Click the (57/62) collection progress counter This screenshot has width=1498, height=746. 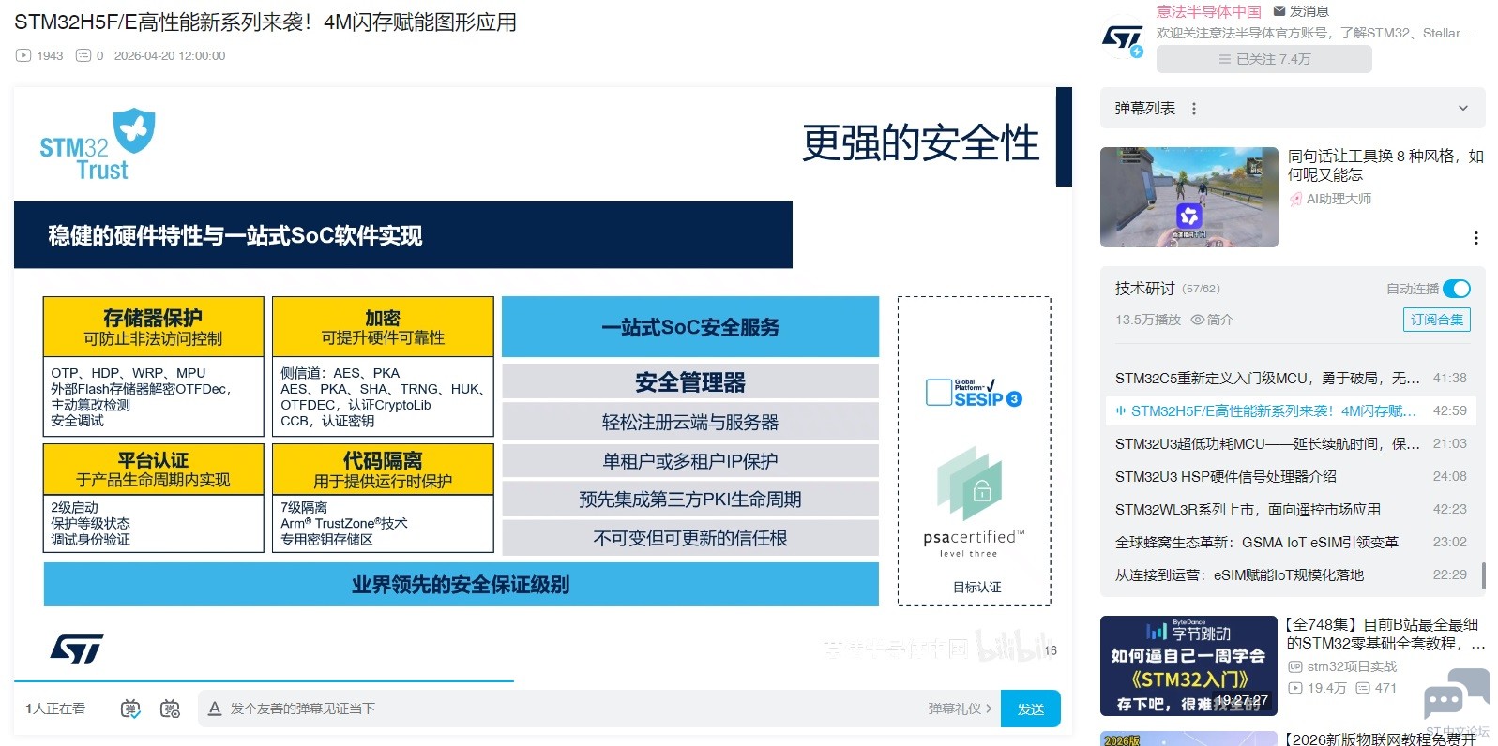[1202, 289]
